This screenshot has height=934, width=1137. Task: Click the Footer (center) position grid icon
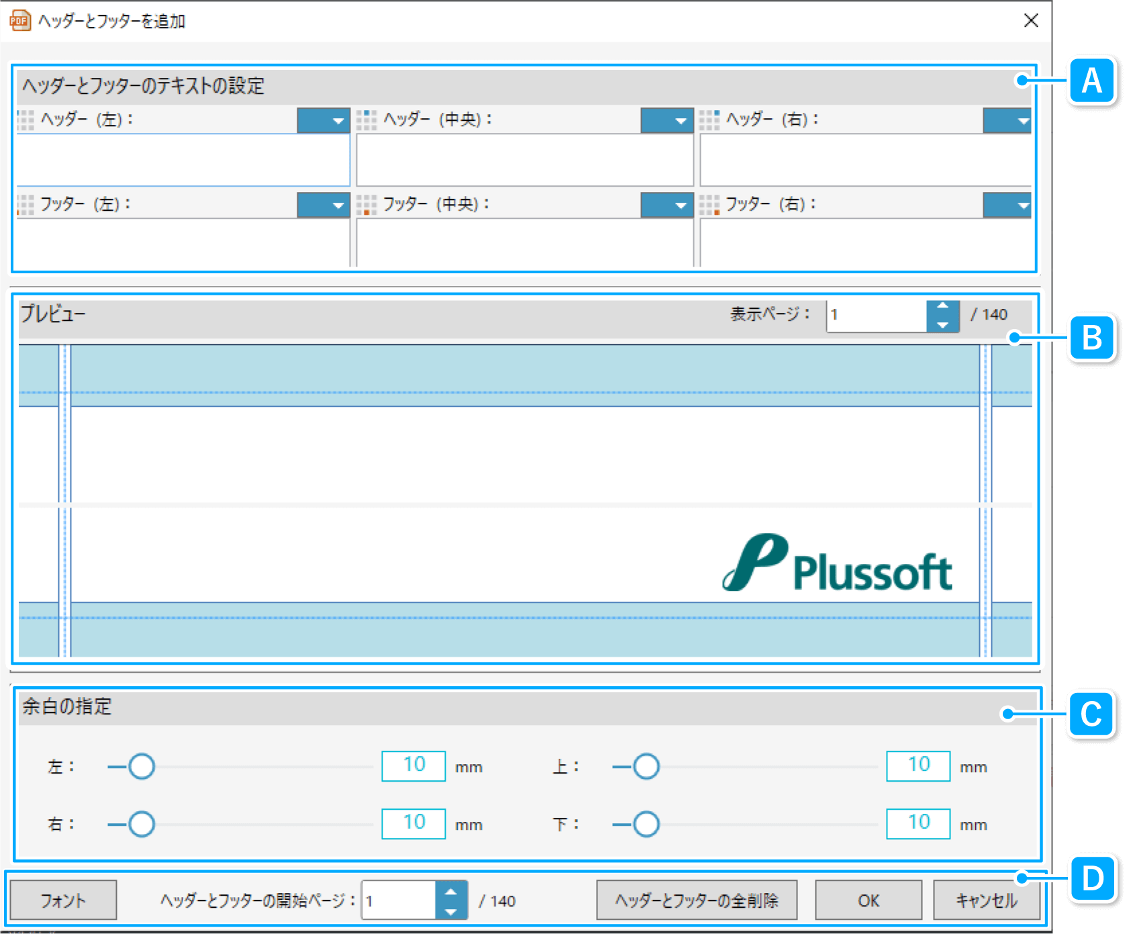[x=366, y=205]
